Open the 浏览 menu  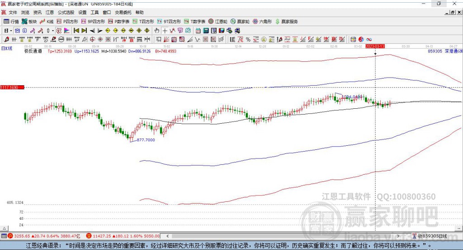(25, 12)
